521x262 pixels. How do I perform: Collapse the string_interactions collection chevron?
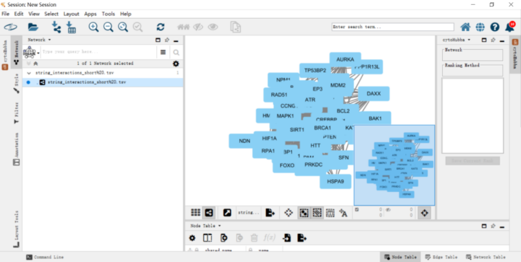coord(28,73)
